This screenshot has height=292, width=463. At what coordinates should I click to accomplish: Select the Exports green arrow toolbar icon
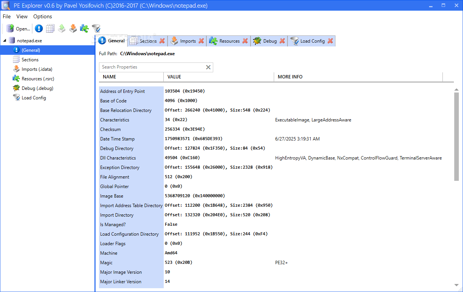coord(61,29)
